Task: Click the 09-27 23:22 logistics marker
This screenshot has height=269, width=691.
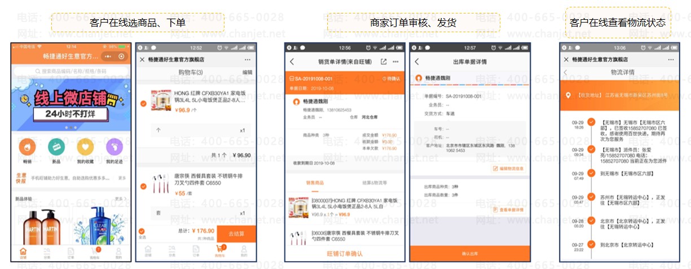Action: (x=591, y=245)
